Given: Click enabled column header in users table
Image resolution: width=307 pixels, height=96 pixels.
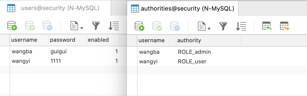Looking at the screenshot, I should [x=103, y=40].
